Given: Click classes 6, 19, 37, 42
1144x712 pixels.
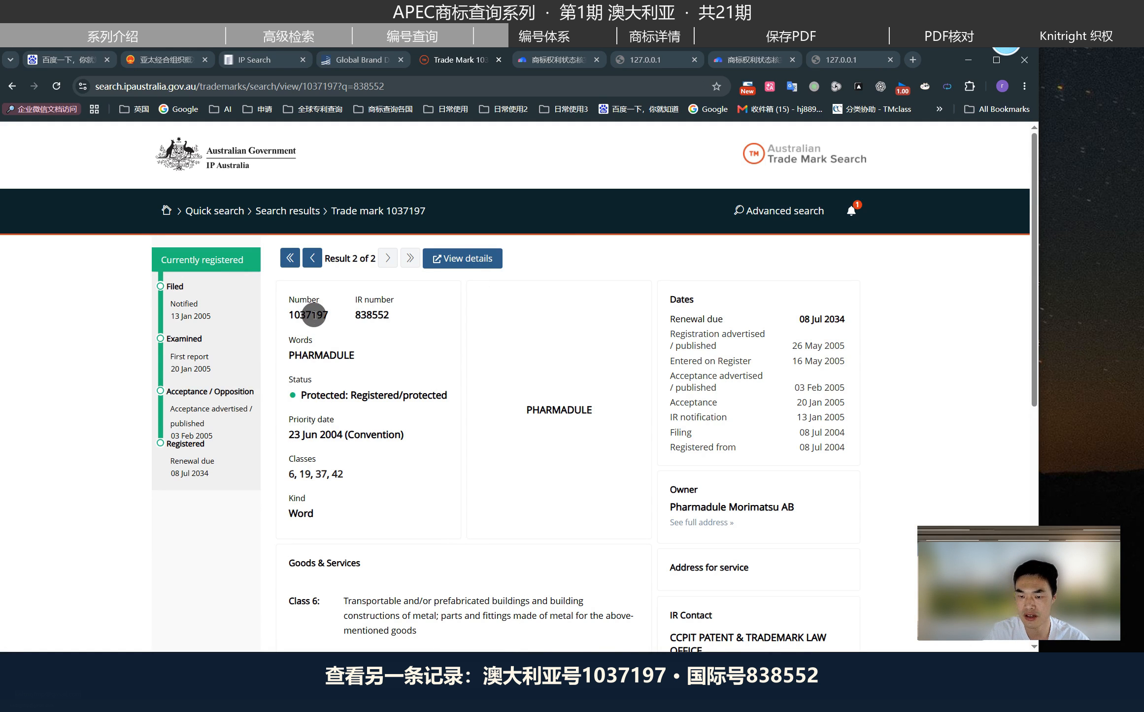Looking at the screenshot, I should coord(316,474).
